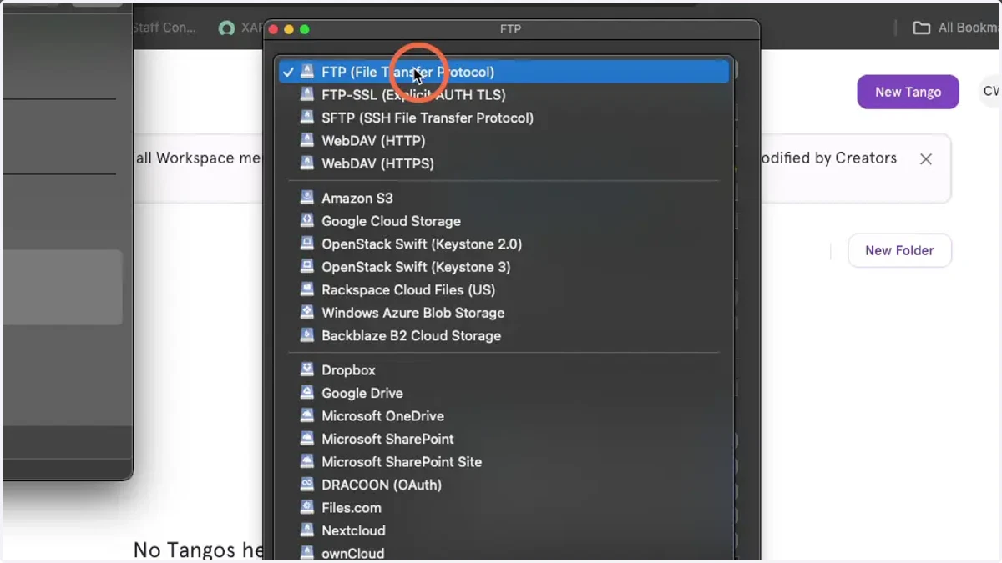The image size is (1002, 563).
Task: Click the icon beside Google Cloud Storage
Action: tap(307, 221)
